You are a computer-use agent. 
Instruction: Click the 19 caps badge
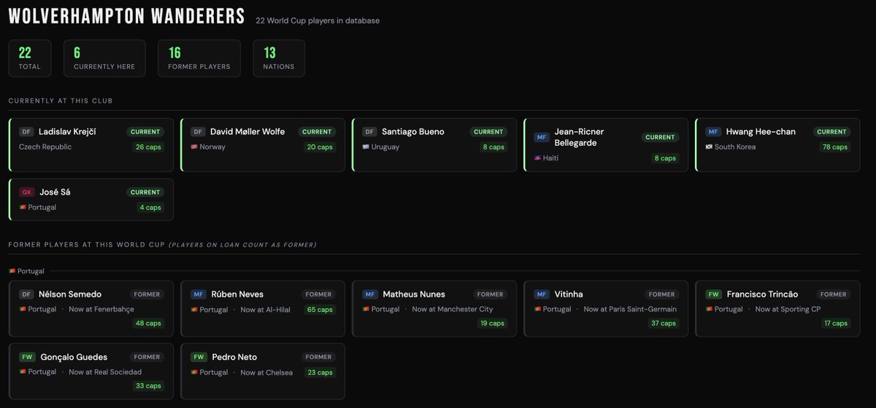492,323
